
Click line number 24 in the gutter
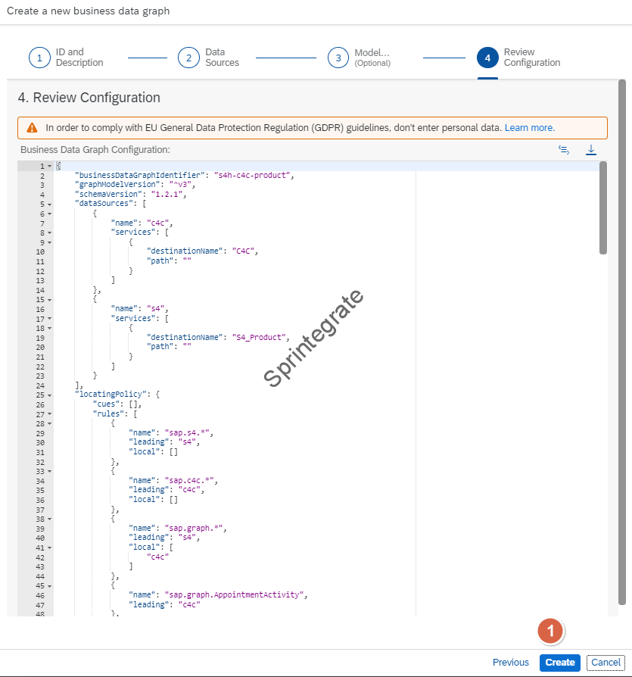point(40,385)
